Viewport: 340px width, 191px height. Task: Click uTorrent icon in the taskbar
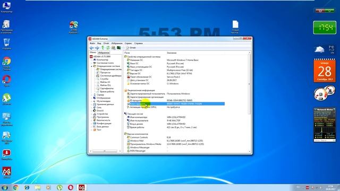tap(59, 187)
